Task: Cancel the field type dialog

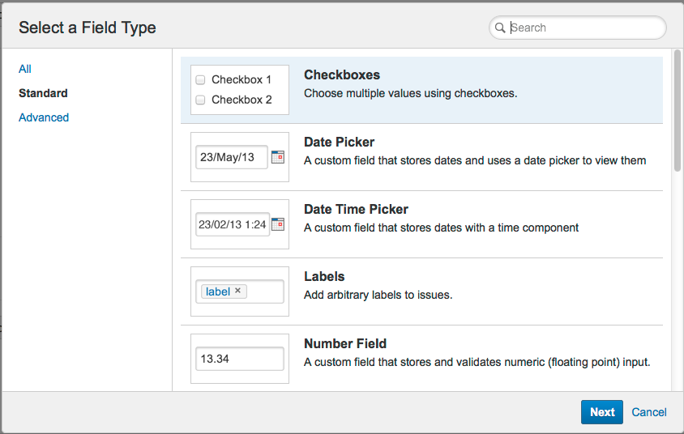Action: pos(649,412)
